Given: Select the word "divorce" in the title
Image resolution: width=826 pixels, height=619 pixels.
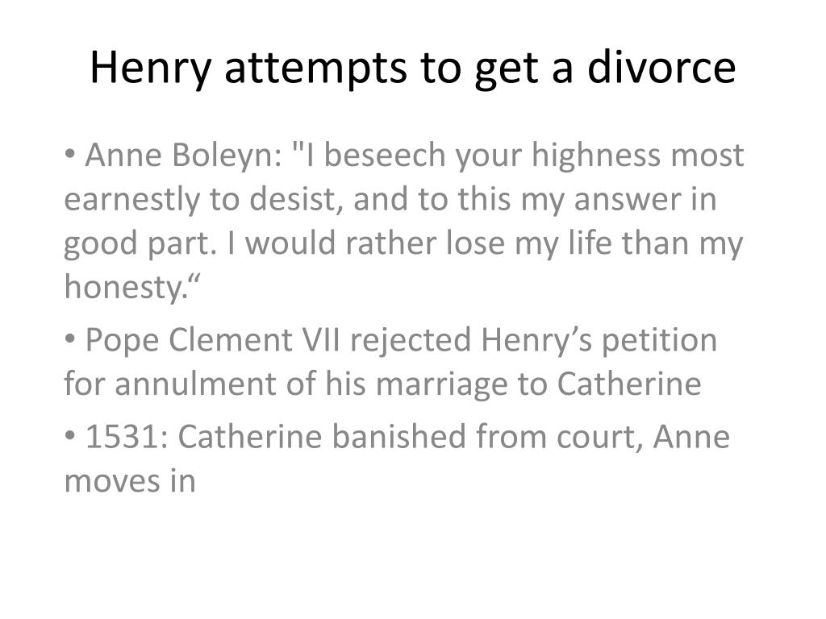Looking at the screenshot, I should point(661,66).
